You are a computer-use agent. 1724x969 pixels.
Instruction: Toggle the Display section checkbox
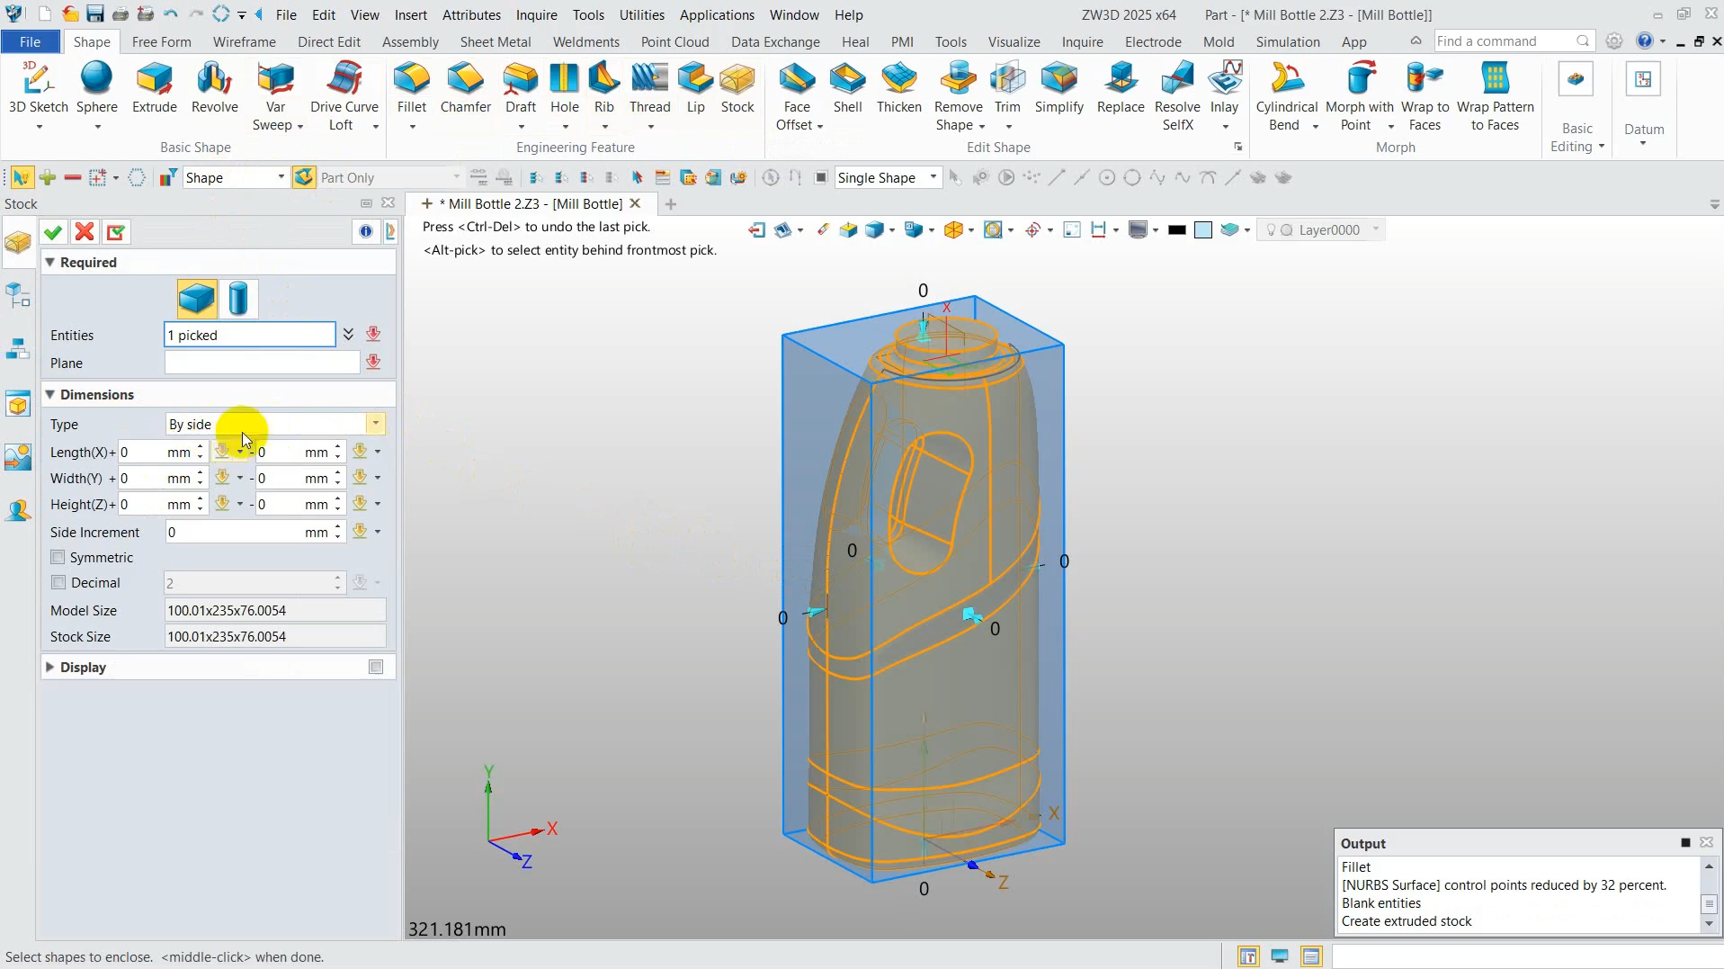click(376, 667)
